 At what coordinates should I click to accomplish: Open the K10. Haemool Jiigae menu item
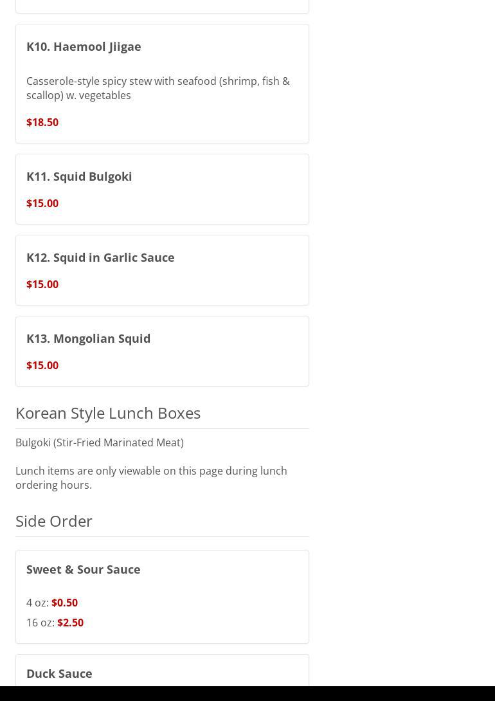[84, 46]
